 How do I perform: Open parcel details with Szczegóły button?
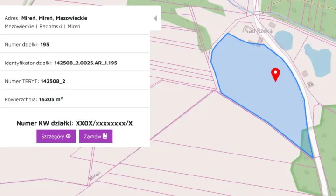[56, 136]
